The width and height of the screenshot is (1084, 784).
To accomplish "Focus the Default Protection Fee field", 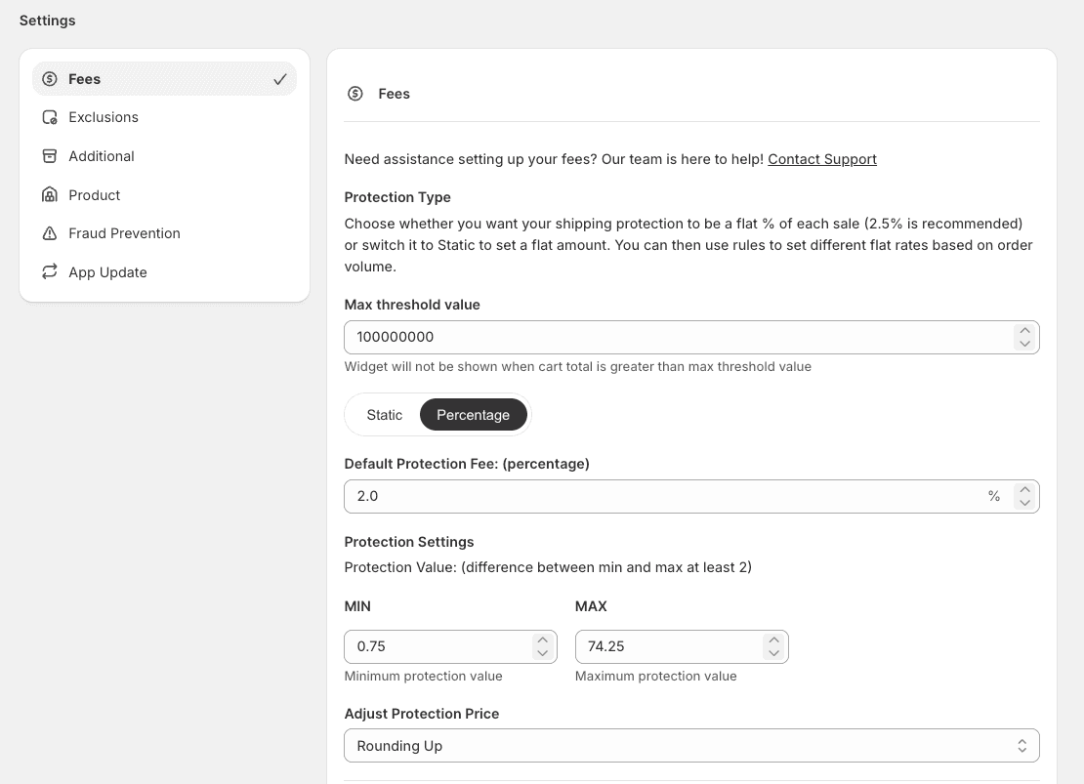I will (691, 496).
